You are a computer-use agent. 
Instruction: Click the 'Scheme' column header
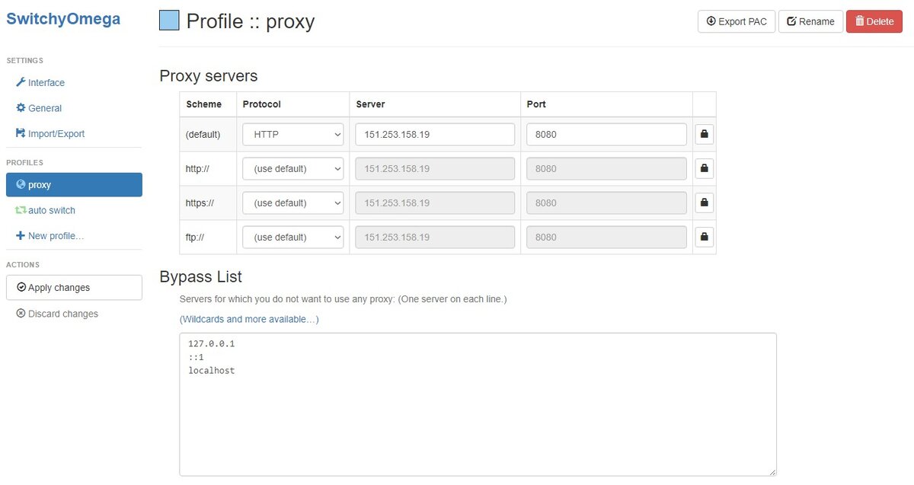pyautogui.click(x=203, y=104)
